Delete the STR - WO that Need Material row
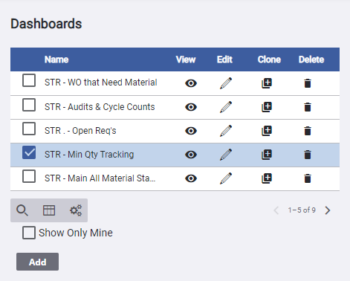Screen dimensions: 350x281 [308, 83]
